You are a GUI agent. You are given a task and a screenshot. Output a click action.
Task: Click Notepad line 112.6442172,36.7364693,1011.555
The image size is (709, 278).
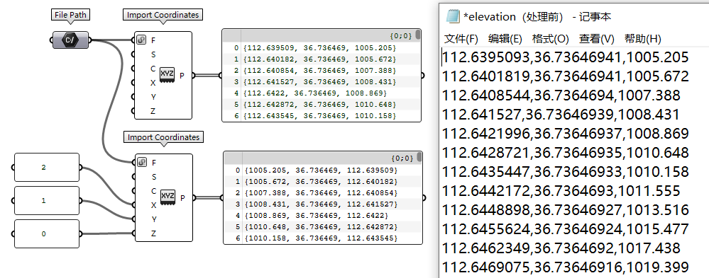tap(561, 191)
